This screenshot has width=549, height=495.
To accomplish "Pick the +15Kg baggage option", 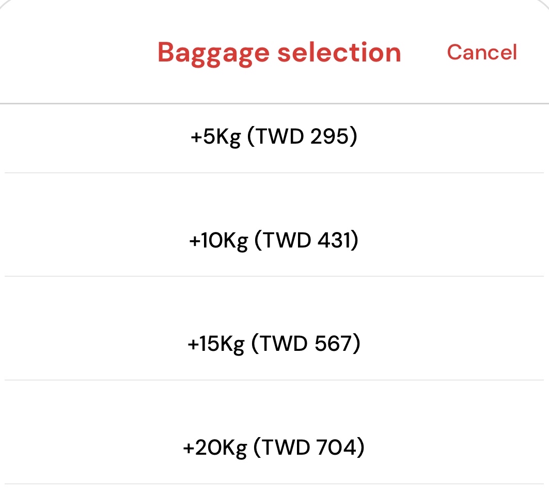I will click(x=274, y=345).
